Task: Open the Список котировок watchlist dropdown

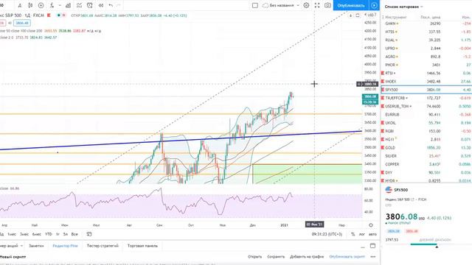Action: [x=403, y=7]
